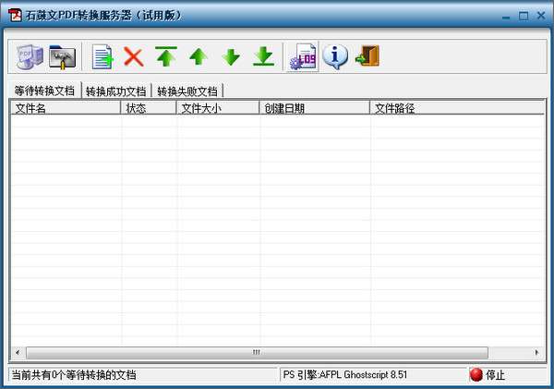The height and width of the screenshot is (389, 554).
Task: Move selected item up one position
Action: point(199,57)
